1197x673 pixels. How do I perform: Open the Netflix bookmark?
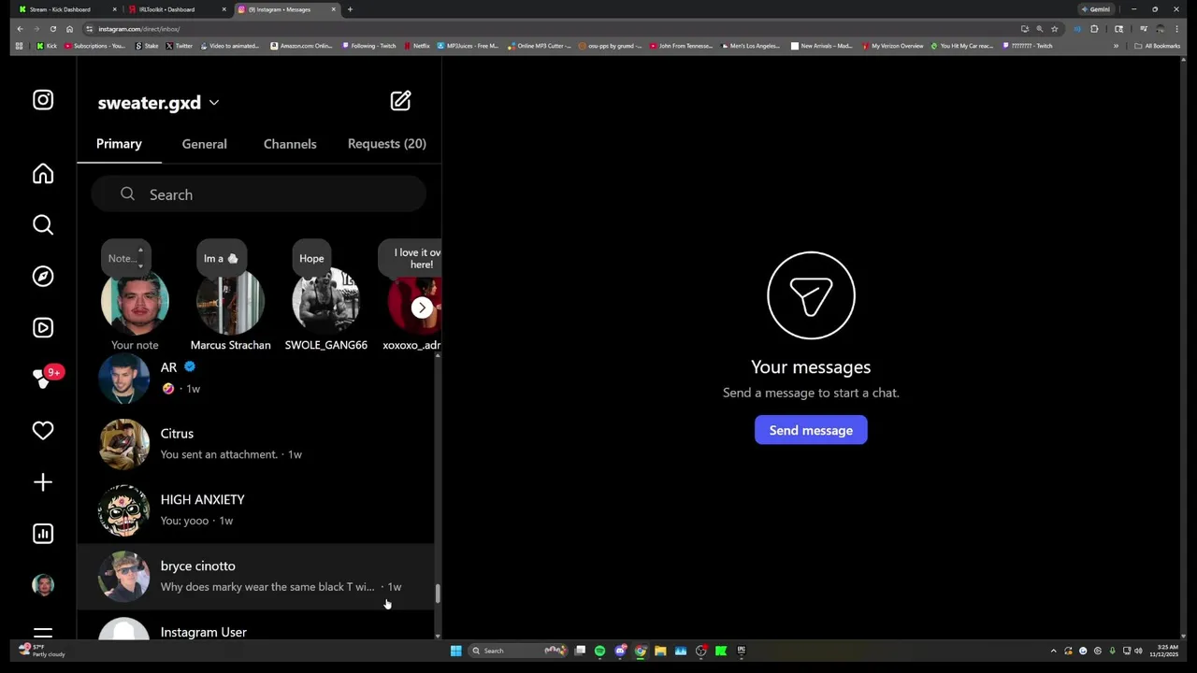[x=415, y=46]
